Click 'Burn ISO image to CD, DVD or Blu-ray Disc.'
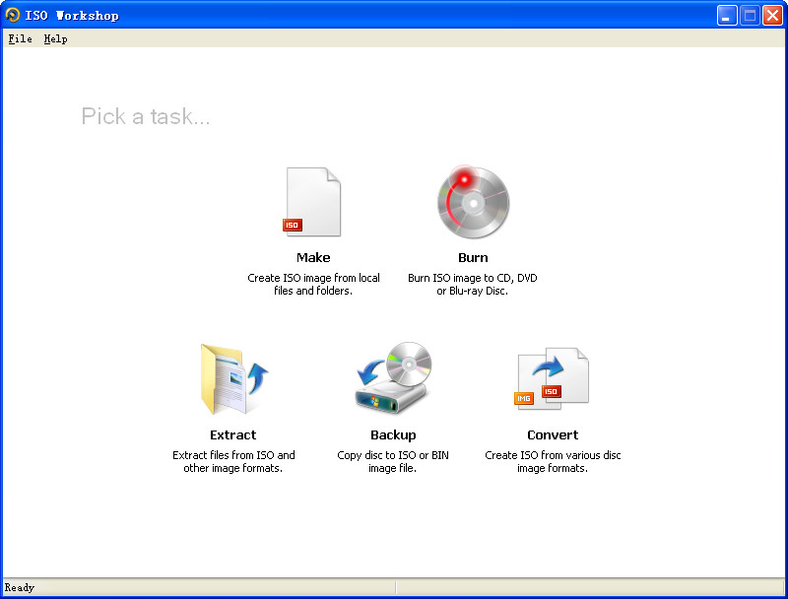The width and height of the screenshot is (788, 599). click(473, 285)
